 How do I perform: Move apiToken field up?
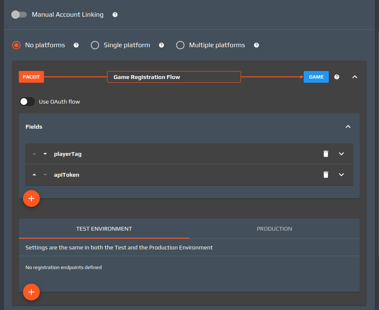(34, 175)
